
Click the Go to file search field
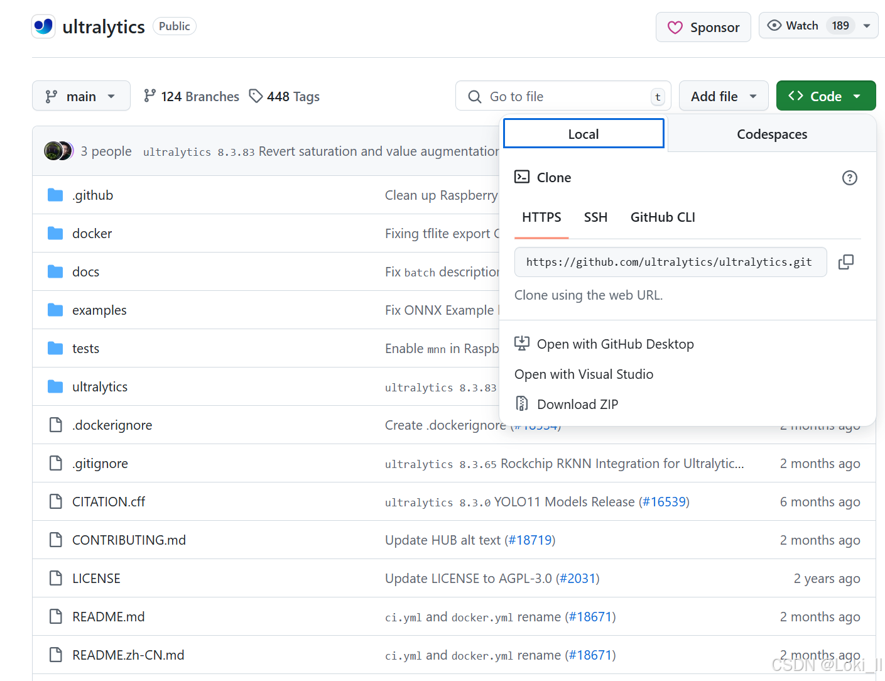pos(563,96)
